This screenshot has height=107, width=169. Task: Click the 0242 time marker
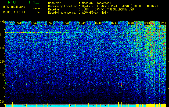34,23
